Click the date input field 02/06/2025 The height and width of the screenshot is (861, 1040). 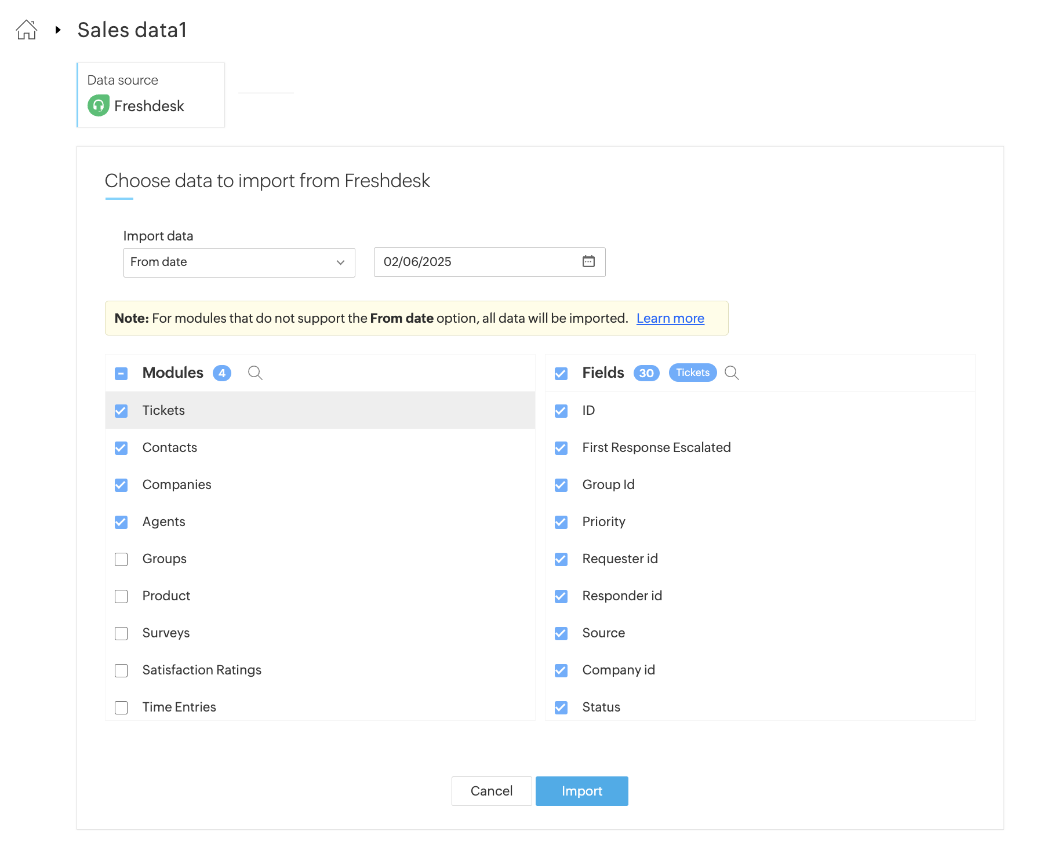click(x=475, y=262)
